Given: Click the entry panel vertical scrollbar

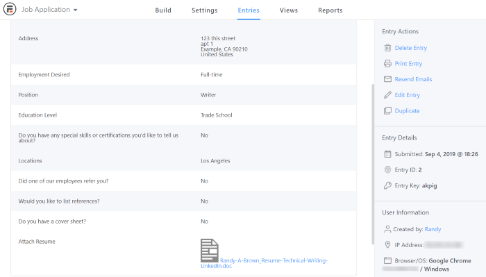Looking at the screenshot, I should [x=373, y=165].
